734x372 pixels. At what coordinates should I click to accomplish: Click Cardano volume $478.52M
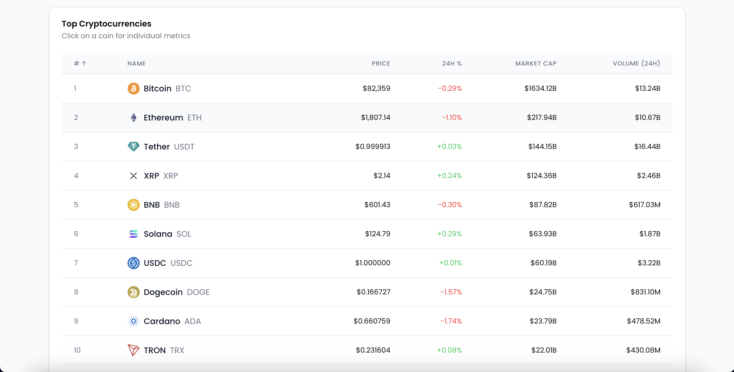click(x=643, y=321)
